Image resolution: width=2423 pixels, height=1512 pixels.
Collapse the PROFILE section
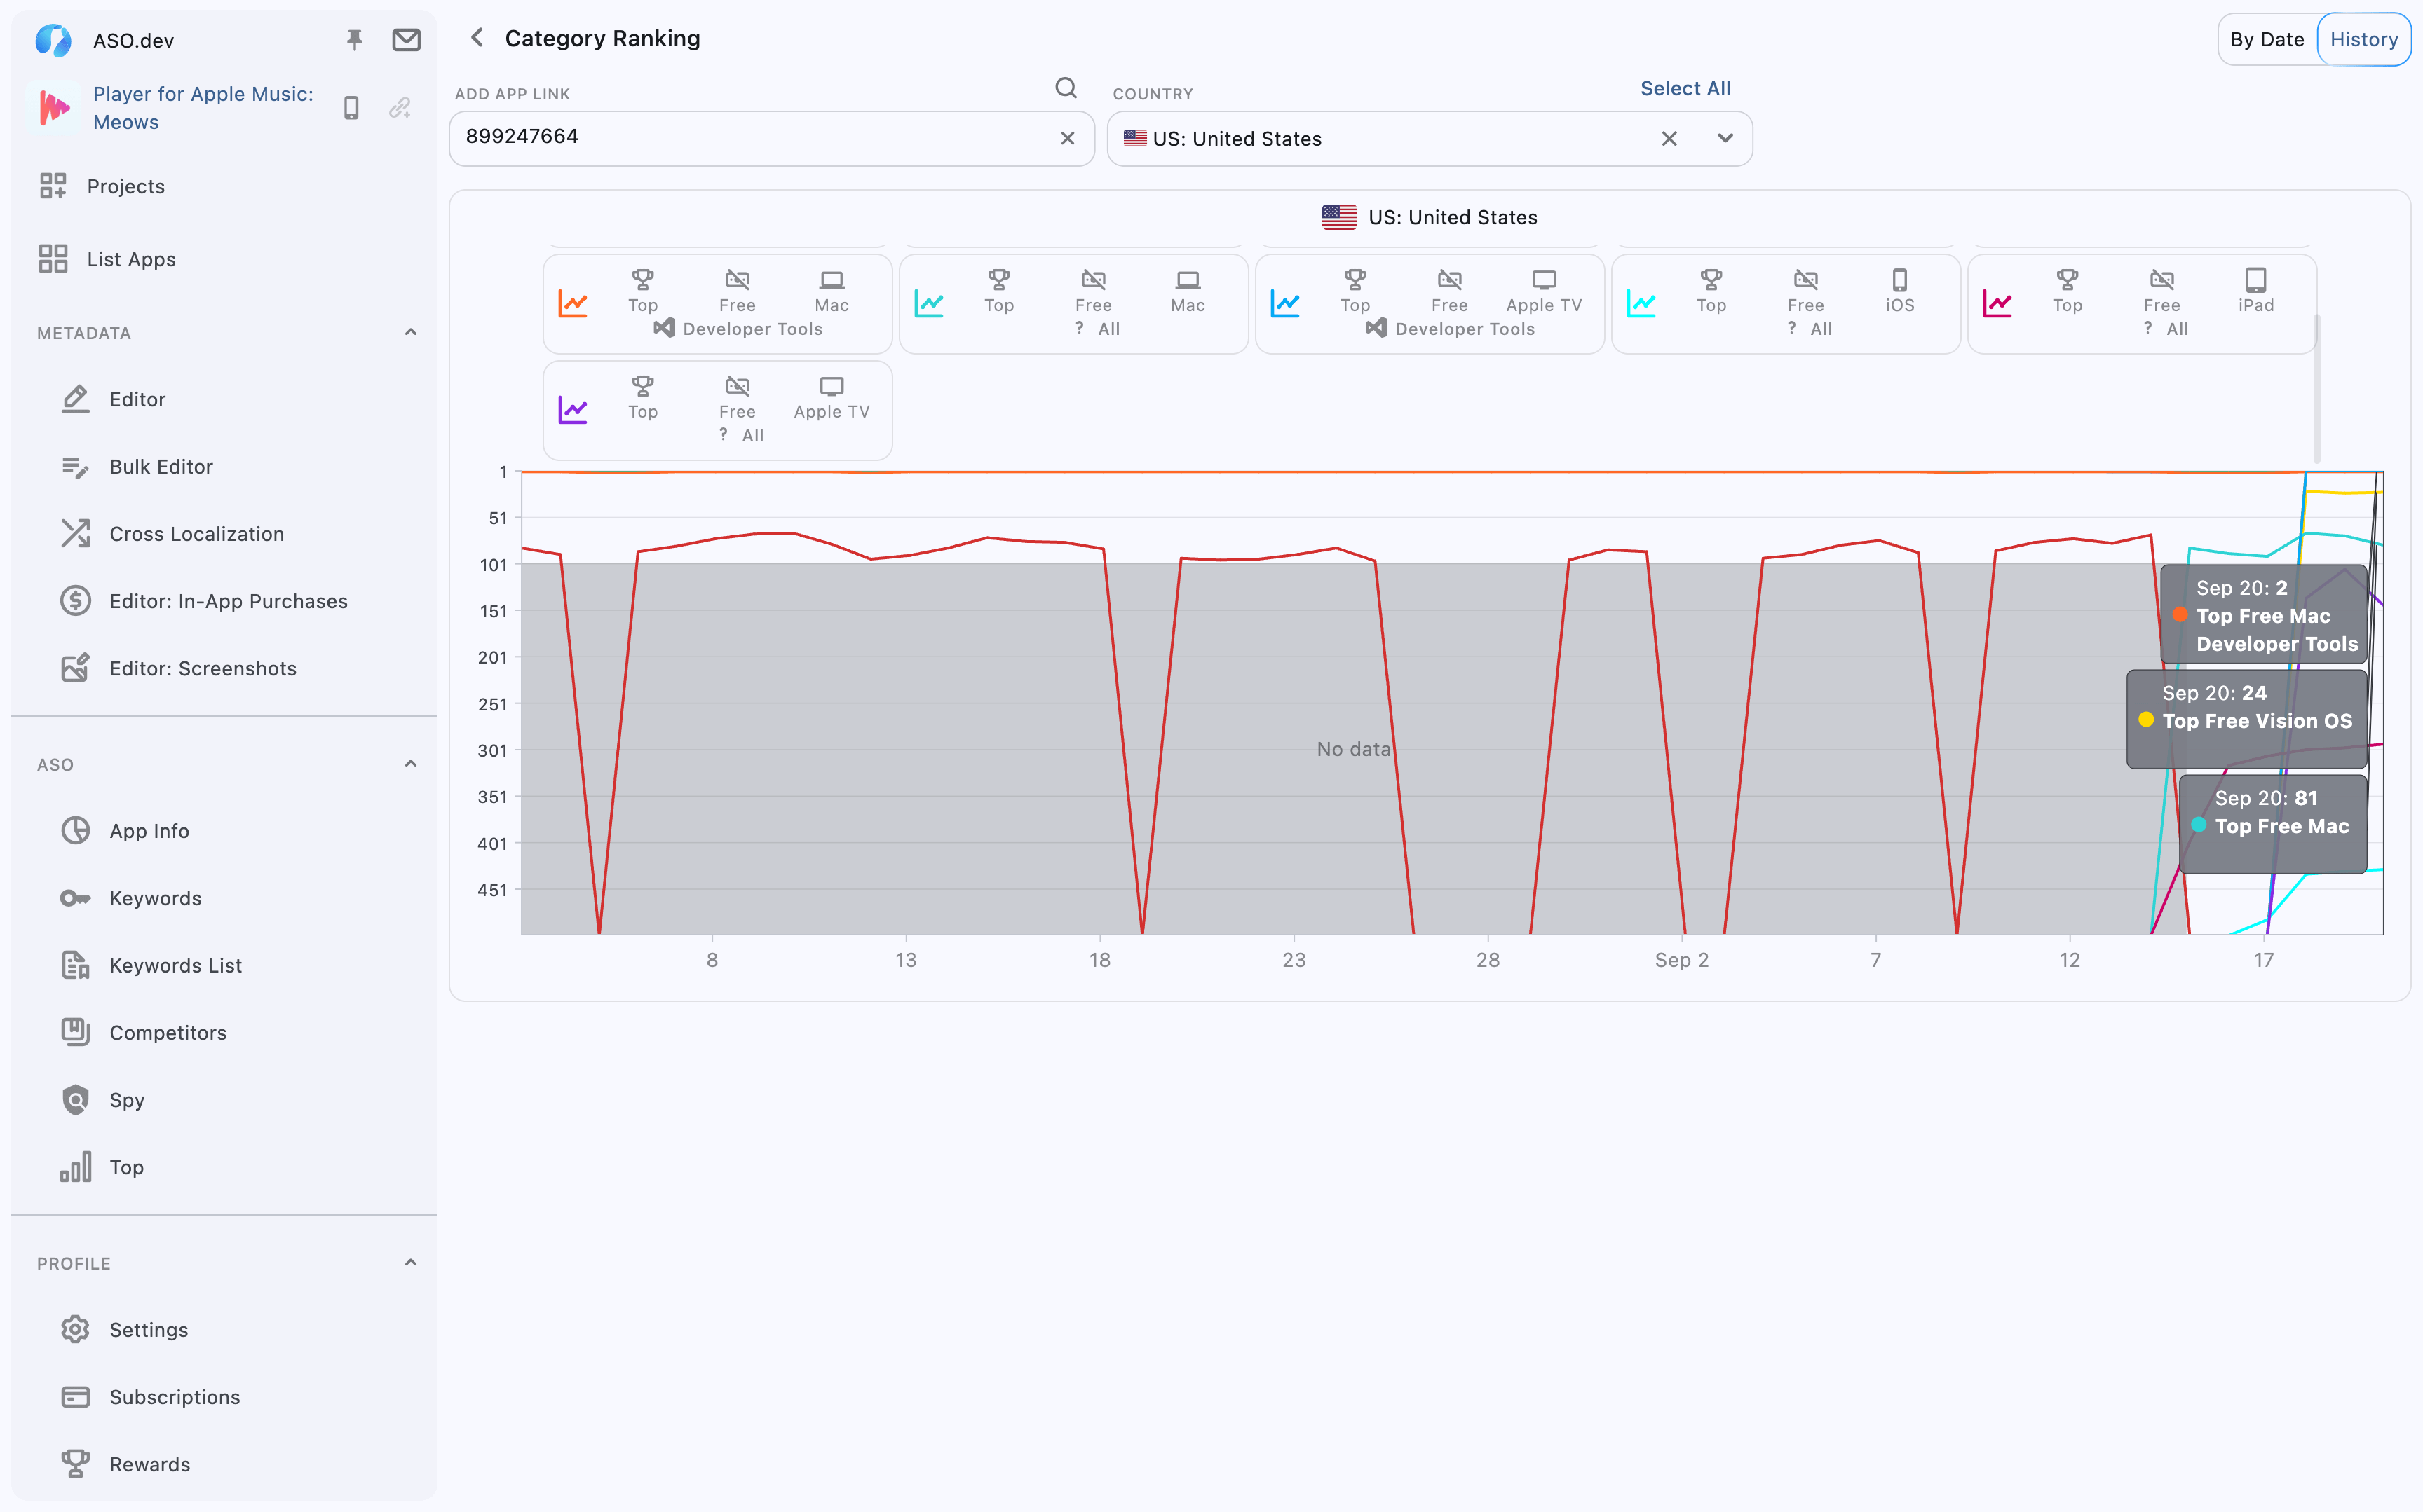pos(410,1263)
